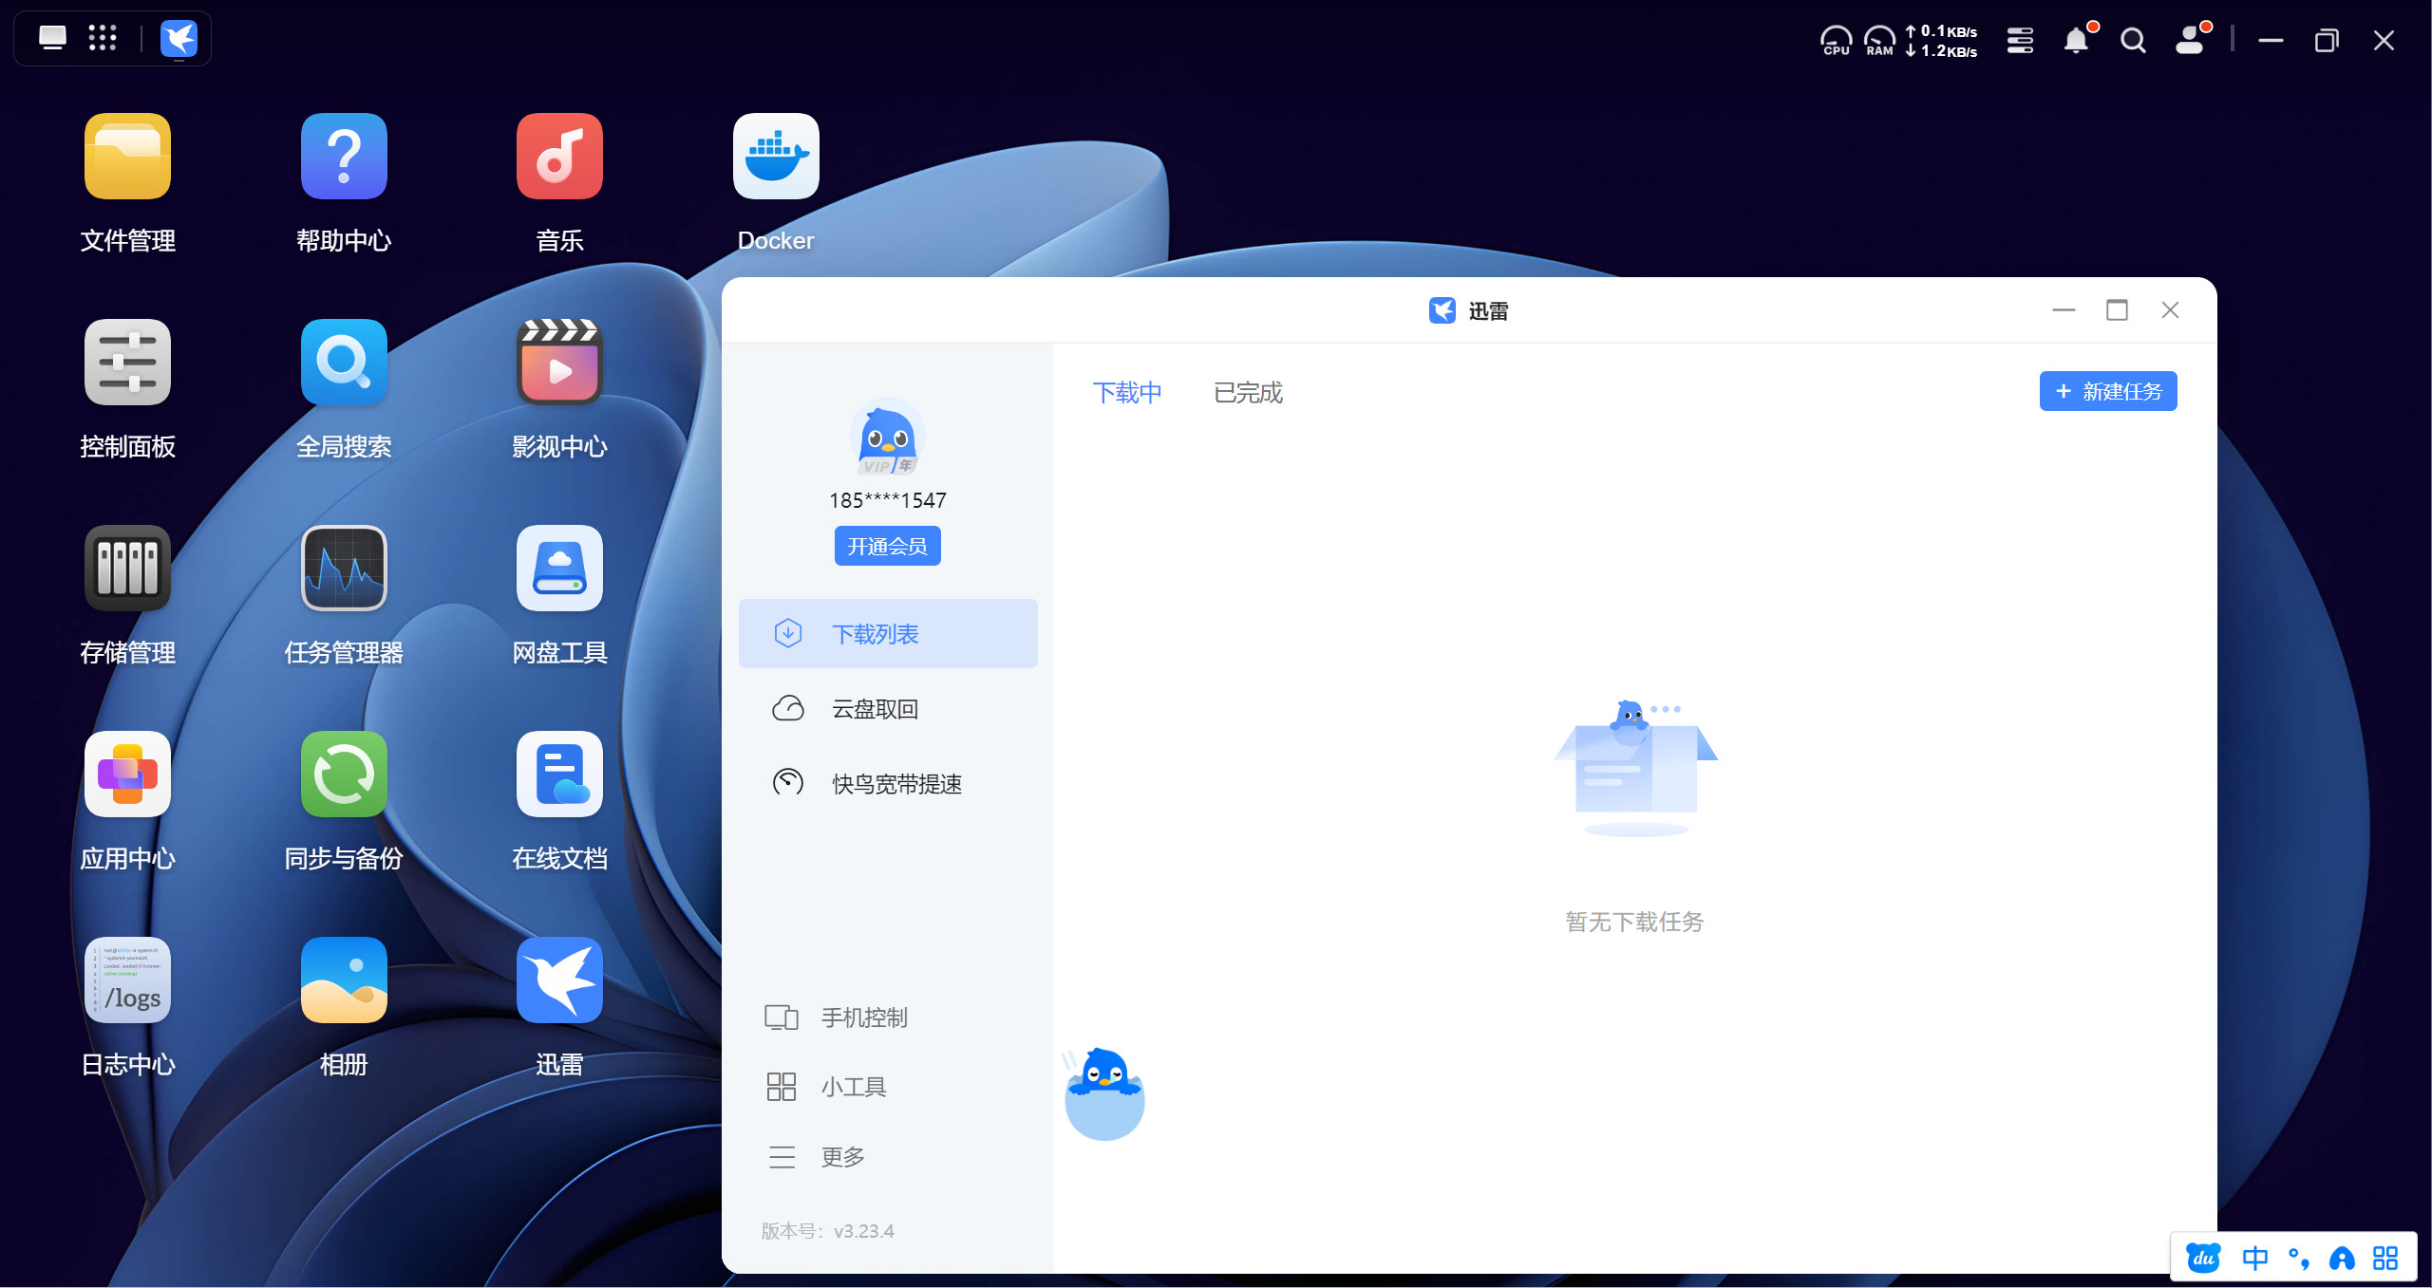
Task: Open 小工具 in the sidebar
Action: pos(853,1087)
